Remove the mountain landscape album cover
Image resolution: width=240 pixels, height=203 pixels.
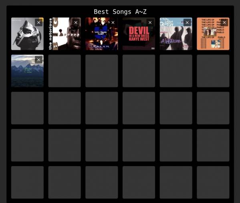38,60
